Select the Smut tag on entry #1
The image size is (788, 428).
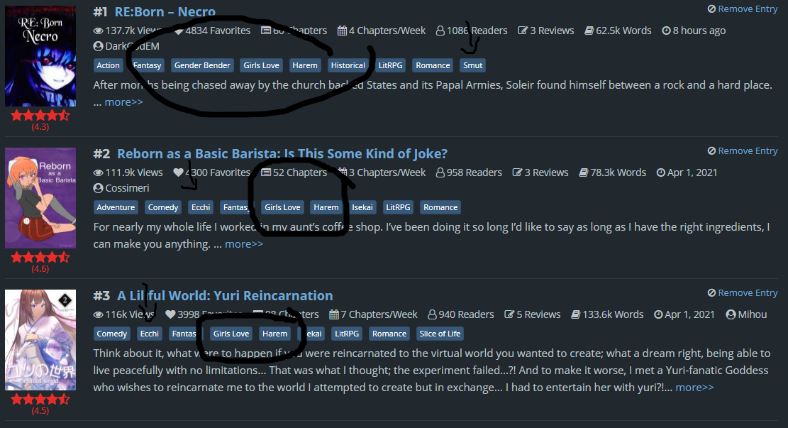pyautogui.click(x=472, y=65)
